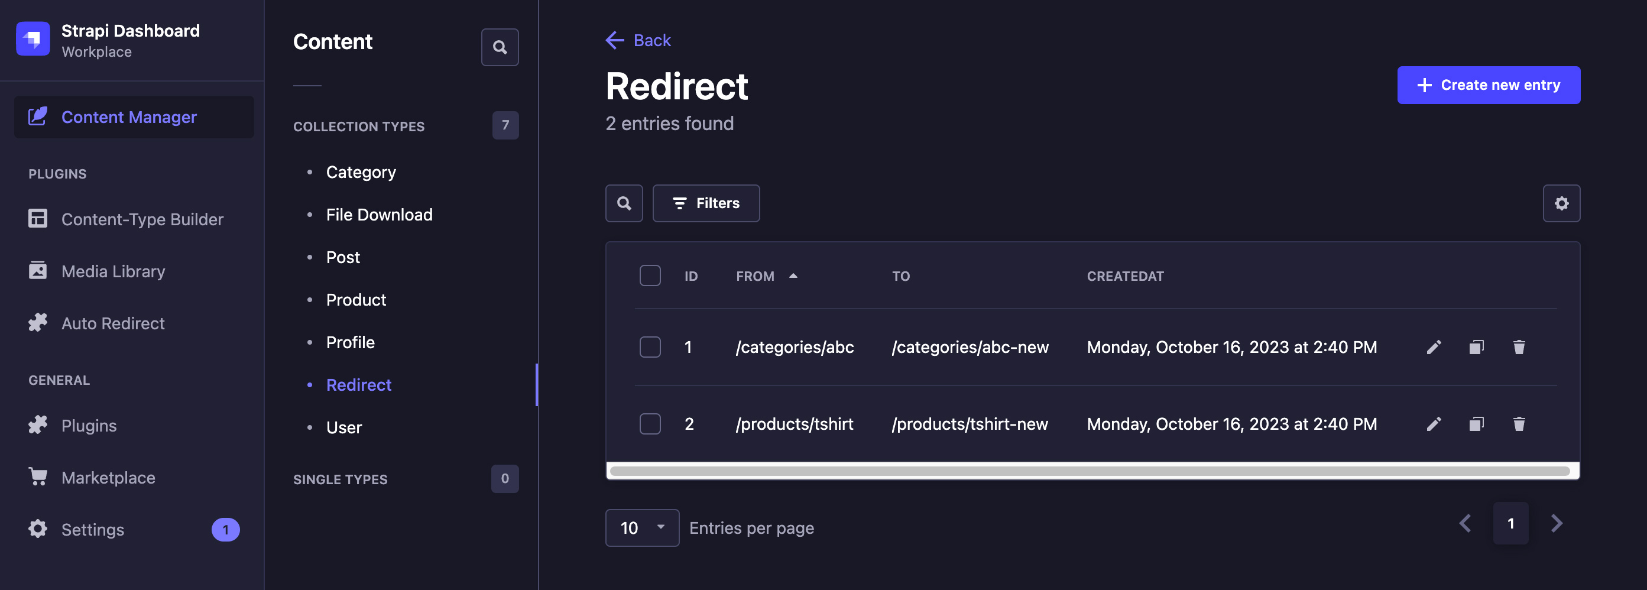This screenshot has width=1647, height=590.
Task: Open Settings page
Action: click(134, 529)
